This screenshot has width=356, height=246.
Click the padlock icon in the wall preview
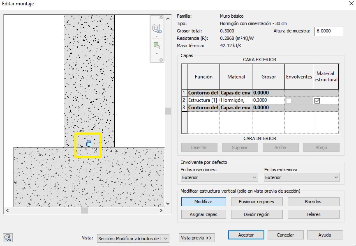tap(88, 143)
